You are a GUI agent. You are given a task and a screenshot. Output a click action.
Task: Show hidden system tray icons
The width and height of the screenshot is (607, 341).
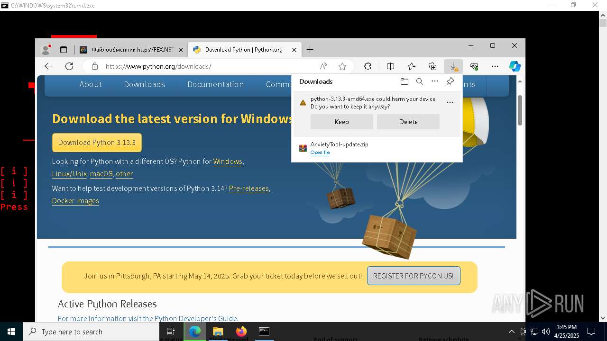tap(511, 332)
